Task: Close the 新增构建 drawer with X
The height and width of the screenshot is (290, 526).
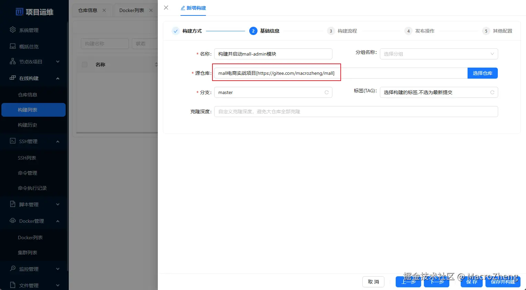Action: pyautogui.click(x=166, y=8)
